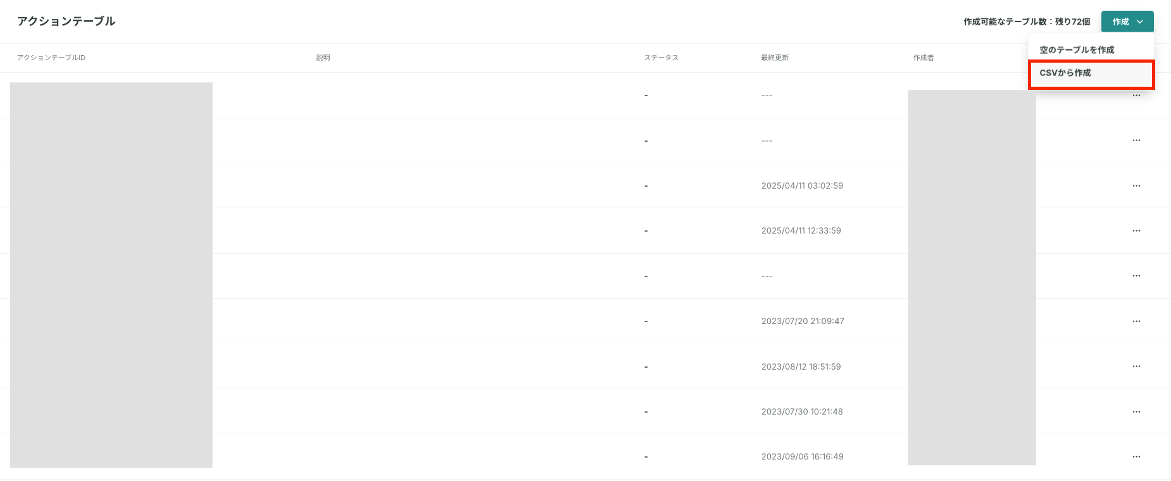Click the 説明 column header

323,58
